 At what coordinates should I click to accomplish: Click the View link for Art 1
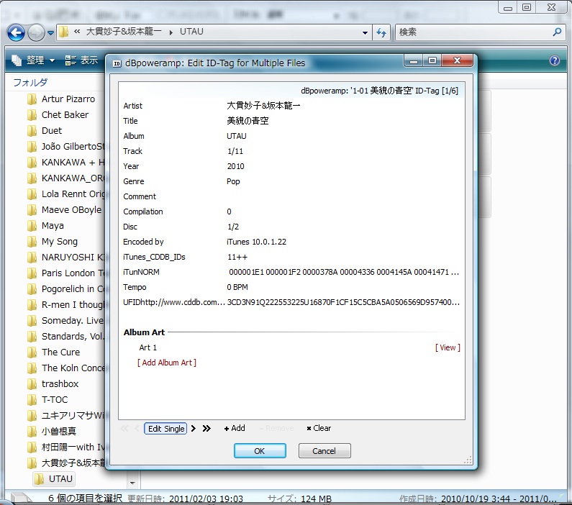[448, 347]
